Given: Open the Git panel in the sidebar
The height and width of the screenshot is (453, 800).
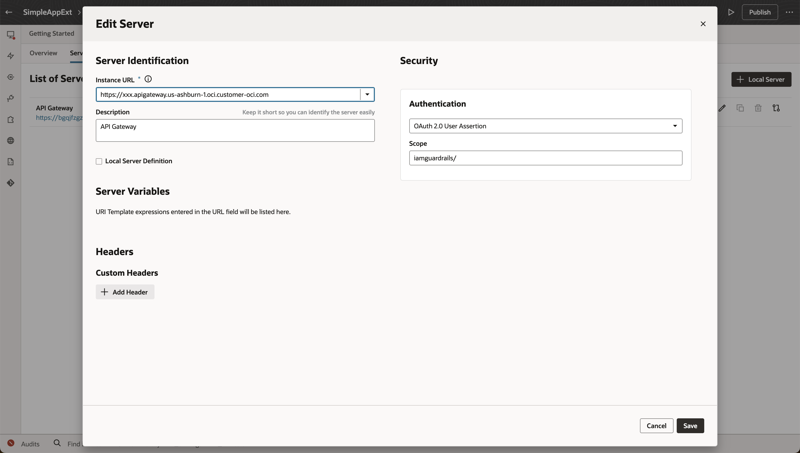Looking at the screenshot, I should pos(11,183).
